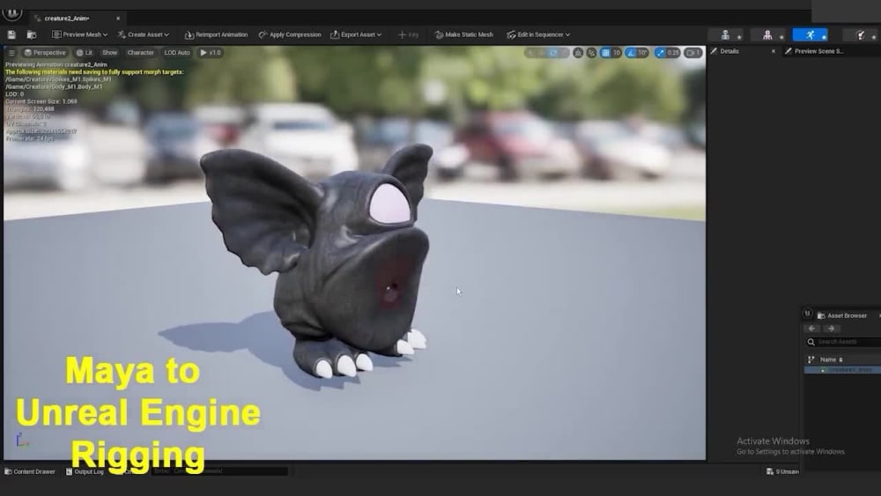Change rotation snap angle 10°
Viewport: 881px width, 496px height.
(x=643, y=53)
